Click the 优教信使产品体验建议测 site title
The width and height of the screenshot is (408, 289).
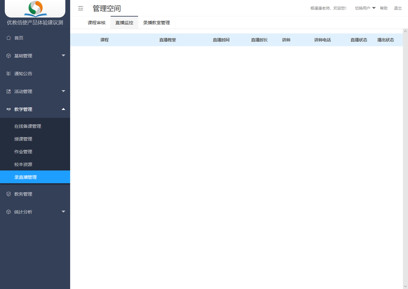[35, 23]
